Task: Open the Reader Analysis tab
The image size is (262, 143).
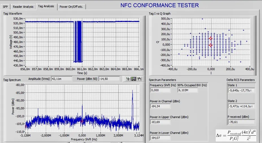Action: tap(23, 7)
